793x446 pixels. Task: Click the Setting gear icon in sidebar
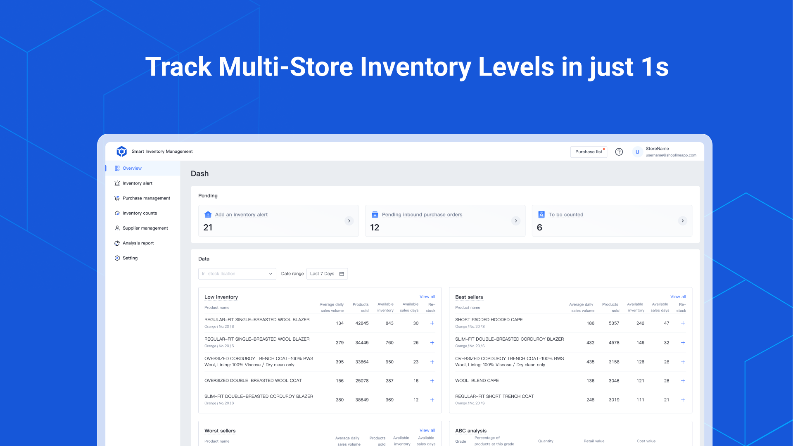point(117,258)
